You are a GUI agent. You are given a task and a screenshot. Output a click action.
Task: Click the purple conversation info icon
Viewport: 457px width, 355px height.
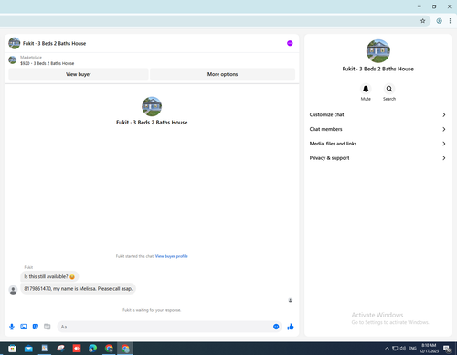(x=290, y=43)
